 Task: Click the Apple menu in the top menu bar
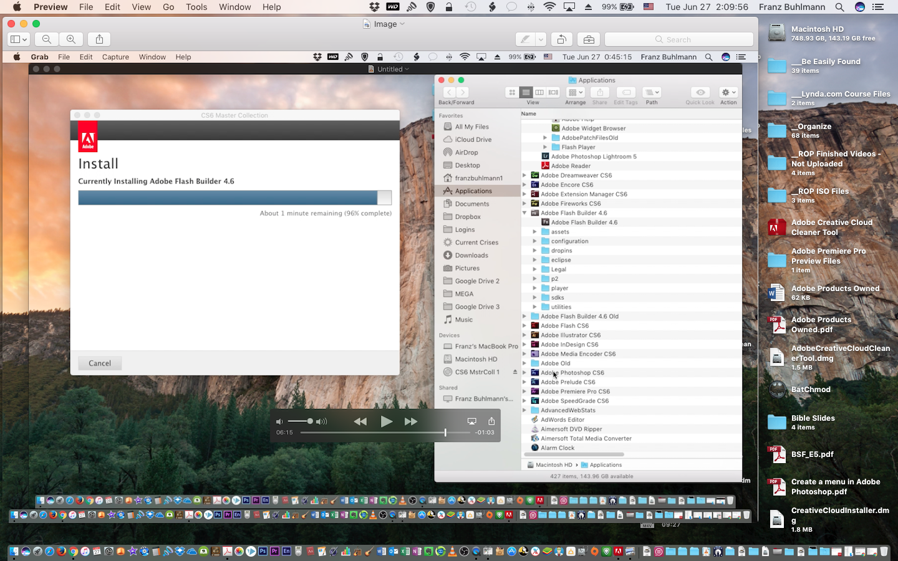click(17, 7)
